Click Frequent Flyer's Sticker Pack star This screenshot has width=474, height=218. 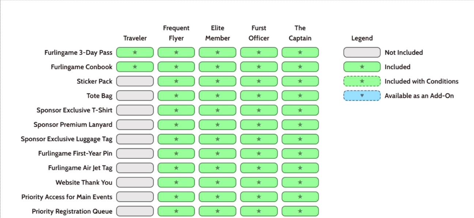point(176,81)
